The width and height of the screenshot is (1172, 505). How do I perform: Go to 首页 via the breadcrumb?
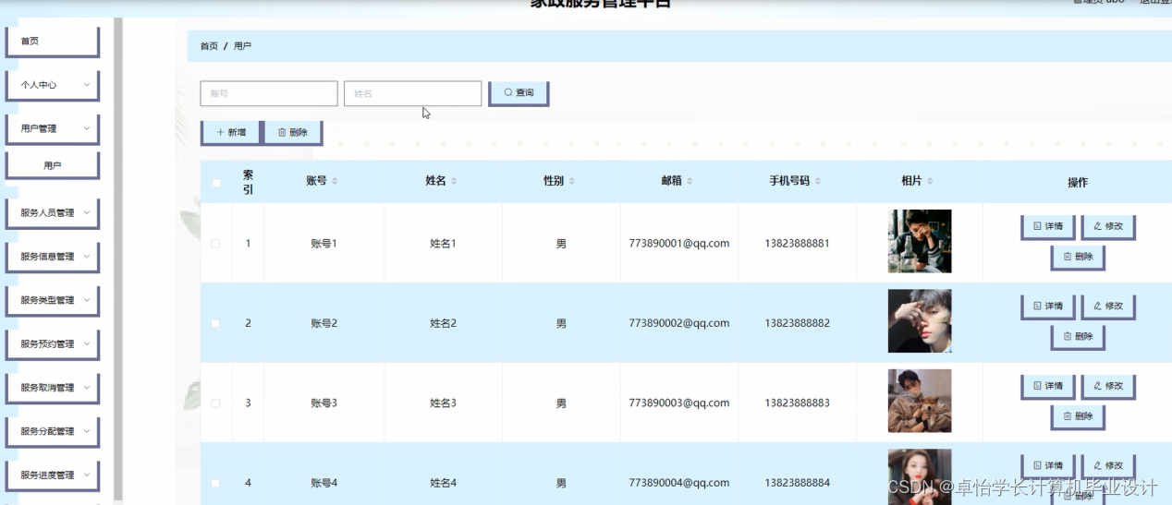pos(209,46)
